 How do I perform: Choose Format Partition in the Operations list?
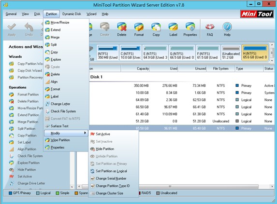tap(24, 95)
